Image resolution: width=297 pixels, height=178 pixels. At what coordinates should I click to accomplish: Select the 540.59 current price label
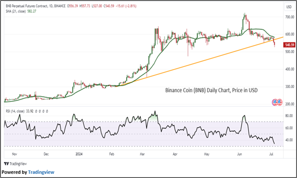[289, 45]
